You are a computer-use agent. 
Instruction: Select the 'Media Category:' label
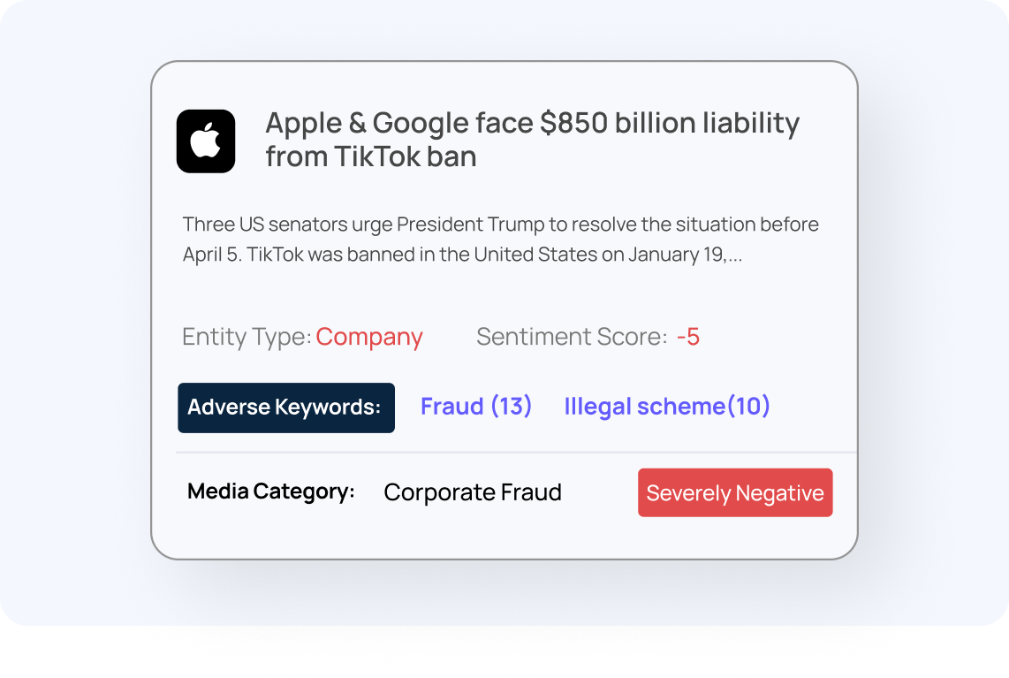(271, 491)
